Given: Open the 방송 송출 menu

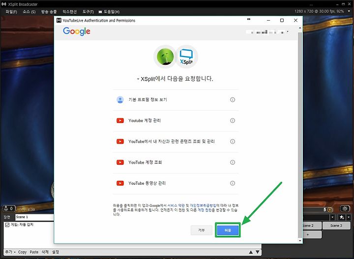Looking at the screenshot, I should 49,12.
